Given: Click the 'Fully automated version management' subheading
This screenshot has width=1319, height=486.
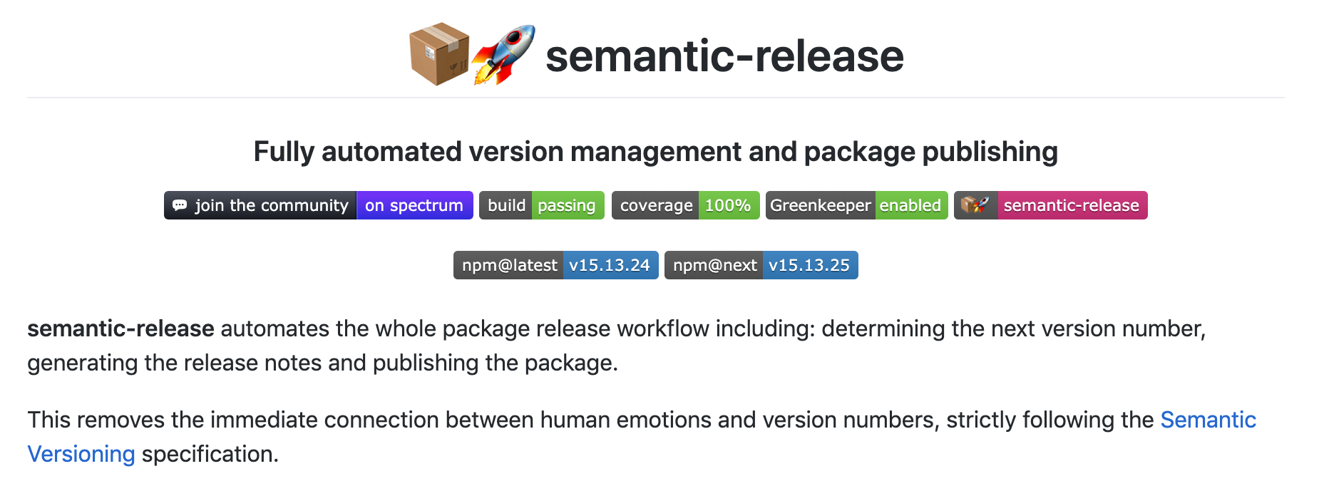Looking at the screenshot, I should [655, 152].
